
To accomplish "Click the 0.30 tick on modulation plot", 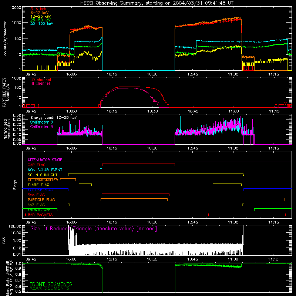I will click(x=17, y=115).
